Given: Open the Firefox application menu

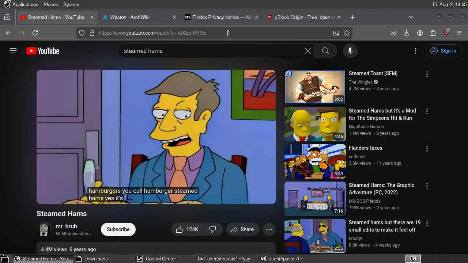Looking at the screenshot, I should pos(459,33).
